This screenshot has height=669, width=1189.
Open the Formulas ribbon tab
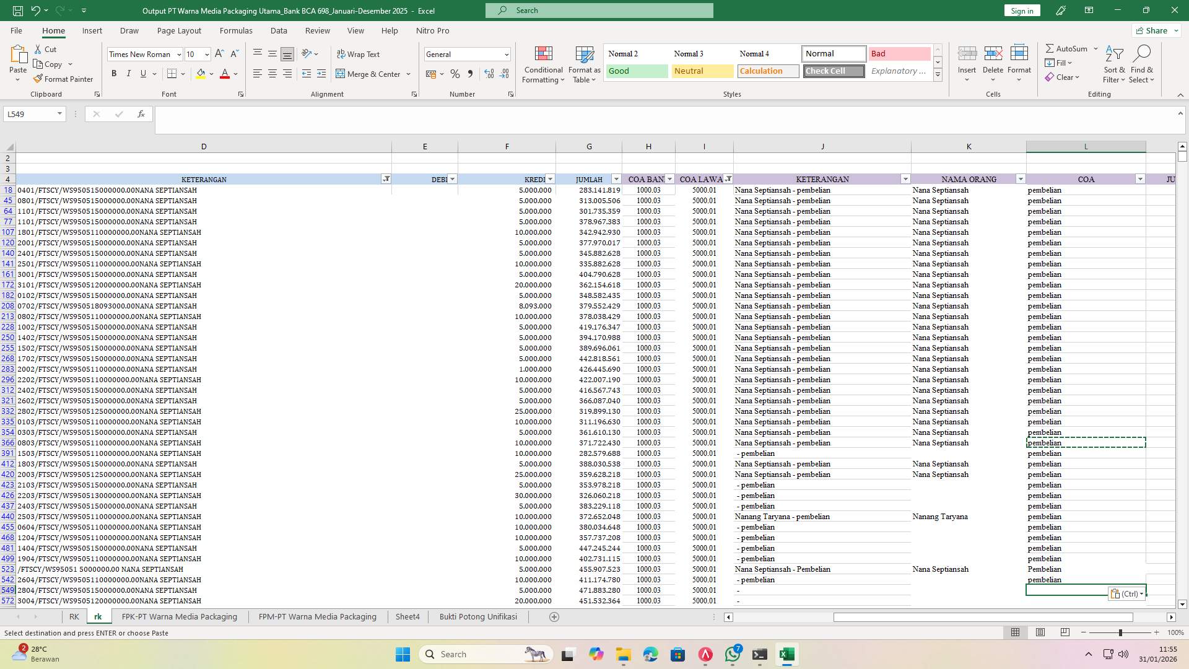(x=236, y=30)
